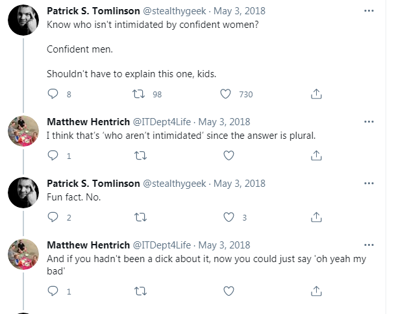Retweet the 'Fun fact. No.' tweet
This screenshot has width=394, height=314.
point(140,217)
